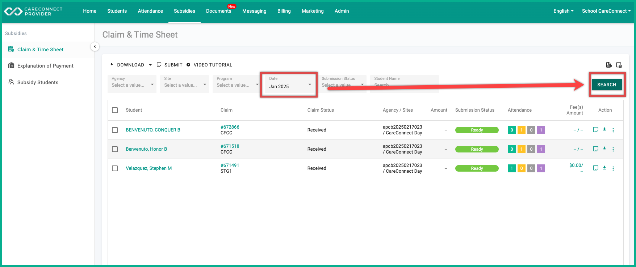Viewport: 636px width, 267px height.
Task: Click the purple attendance badge for Velazquez, Stephen M
Action: [541, 168]
